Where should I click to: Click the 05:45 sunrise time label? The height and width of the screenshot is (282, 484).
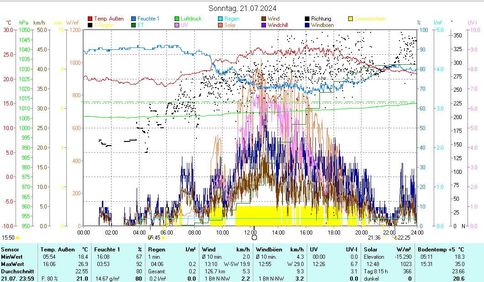154,237
